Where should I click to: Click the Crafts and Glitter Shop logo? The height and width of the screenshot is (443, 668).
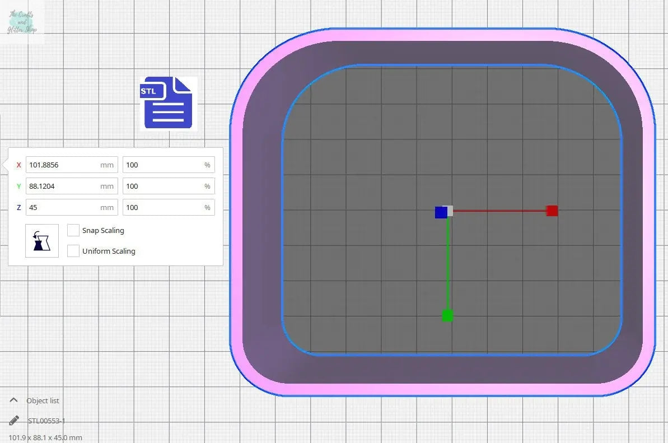(x=22, y=22)
